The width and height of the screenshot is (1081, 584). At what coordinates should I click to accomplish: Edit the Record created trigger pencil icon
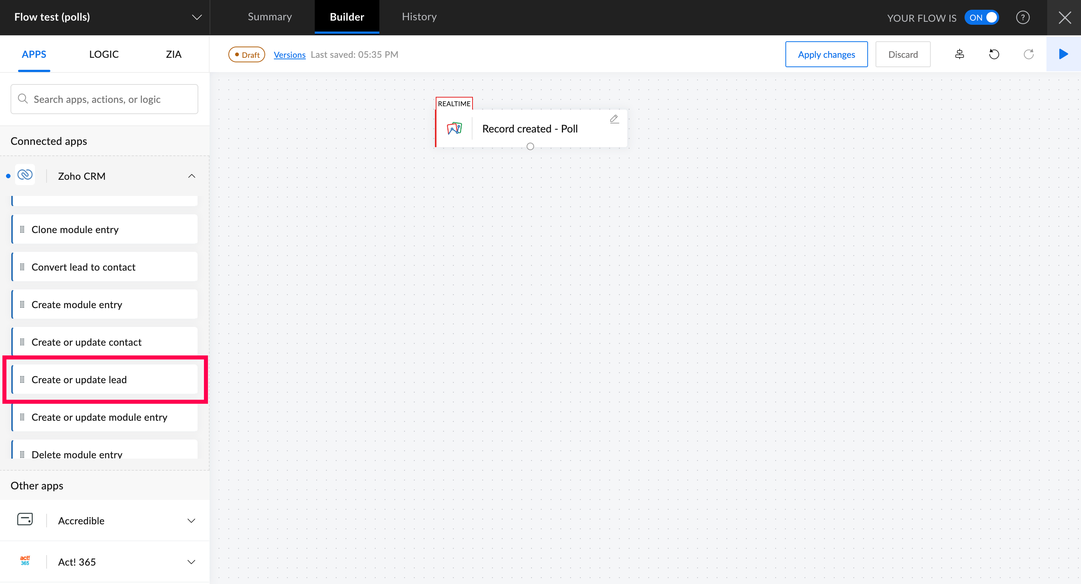[614, 119]
